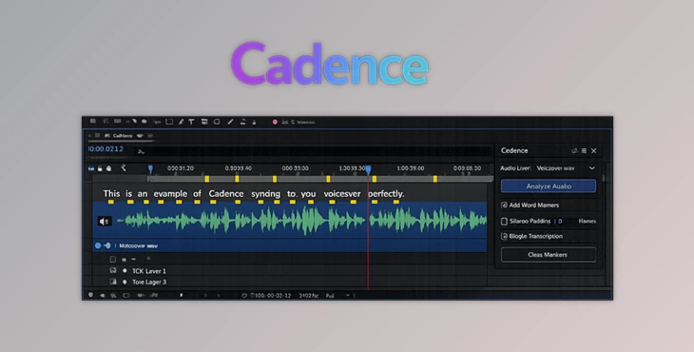Screen dimensions: 694x352
Task: Open the Audio Liver dropdown in the Cedence panel
Action: click(x=566, y=168)
